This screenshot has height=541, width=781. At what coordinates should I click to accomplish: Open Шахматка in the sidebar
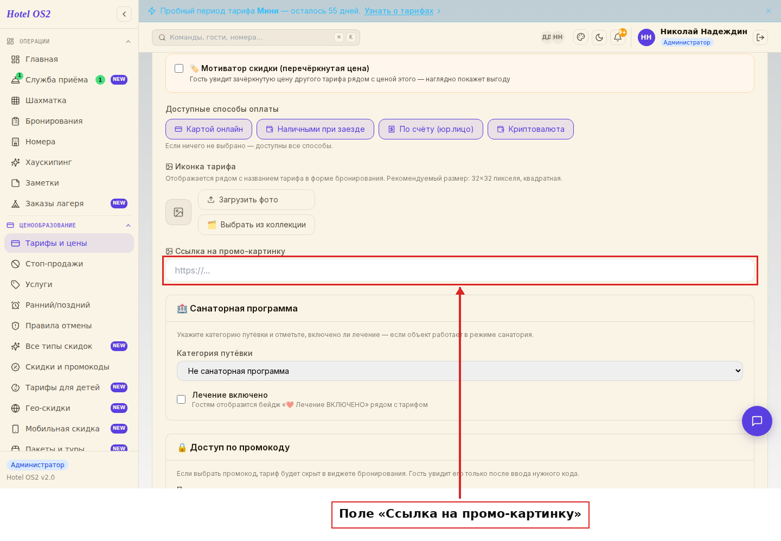tap(69, 100)
